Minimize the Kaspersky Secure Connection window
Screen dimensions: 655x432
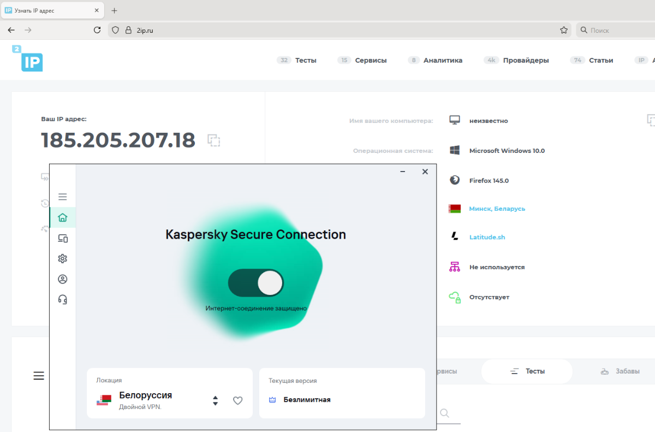[403, 171]
